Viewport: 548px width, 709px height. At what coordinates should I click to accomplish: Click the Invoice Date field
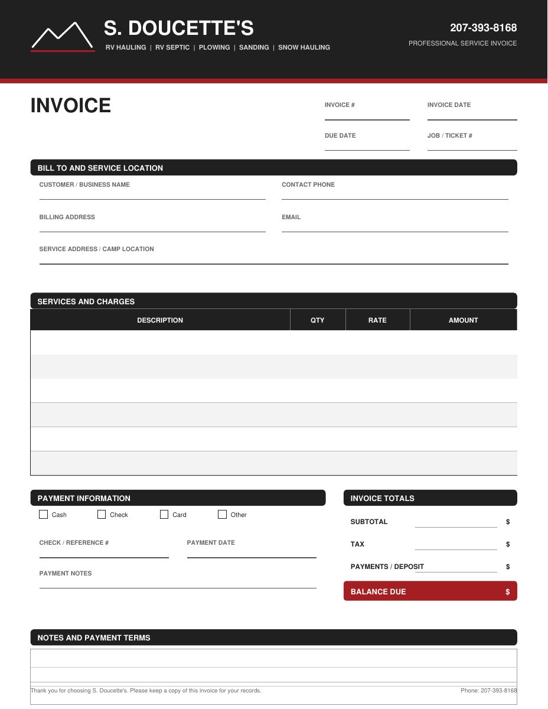[472, 115]
